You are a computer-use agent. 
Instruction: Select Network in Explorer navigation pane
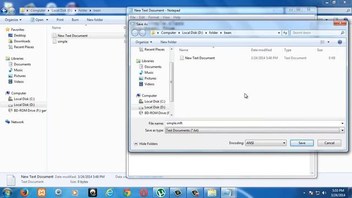(x=15, y=122)
